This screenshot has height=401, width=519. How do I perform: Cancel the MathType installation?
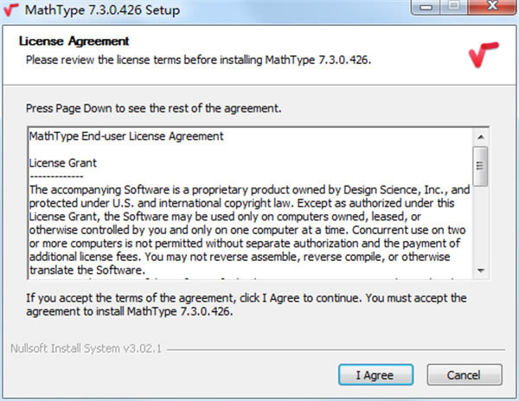(x=464, y=375)
